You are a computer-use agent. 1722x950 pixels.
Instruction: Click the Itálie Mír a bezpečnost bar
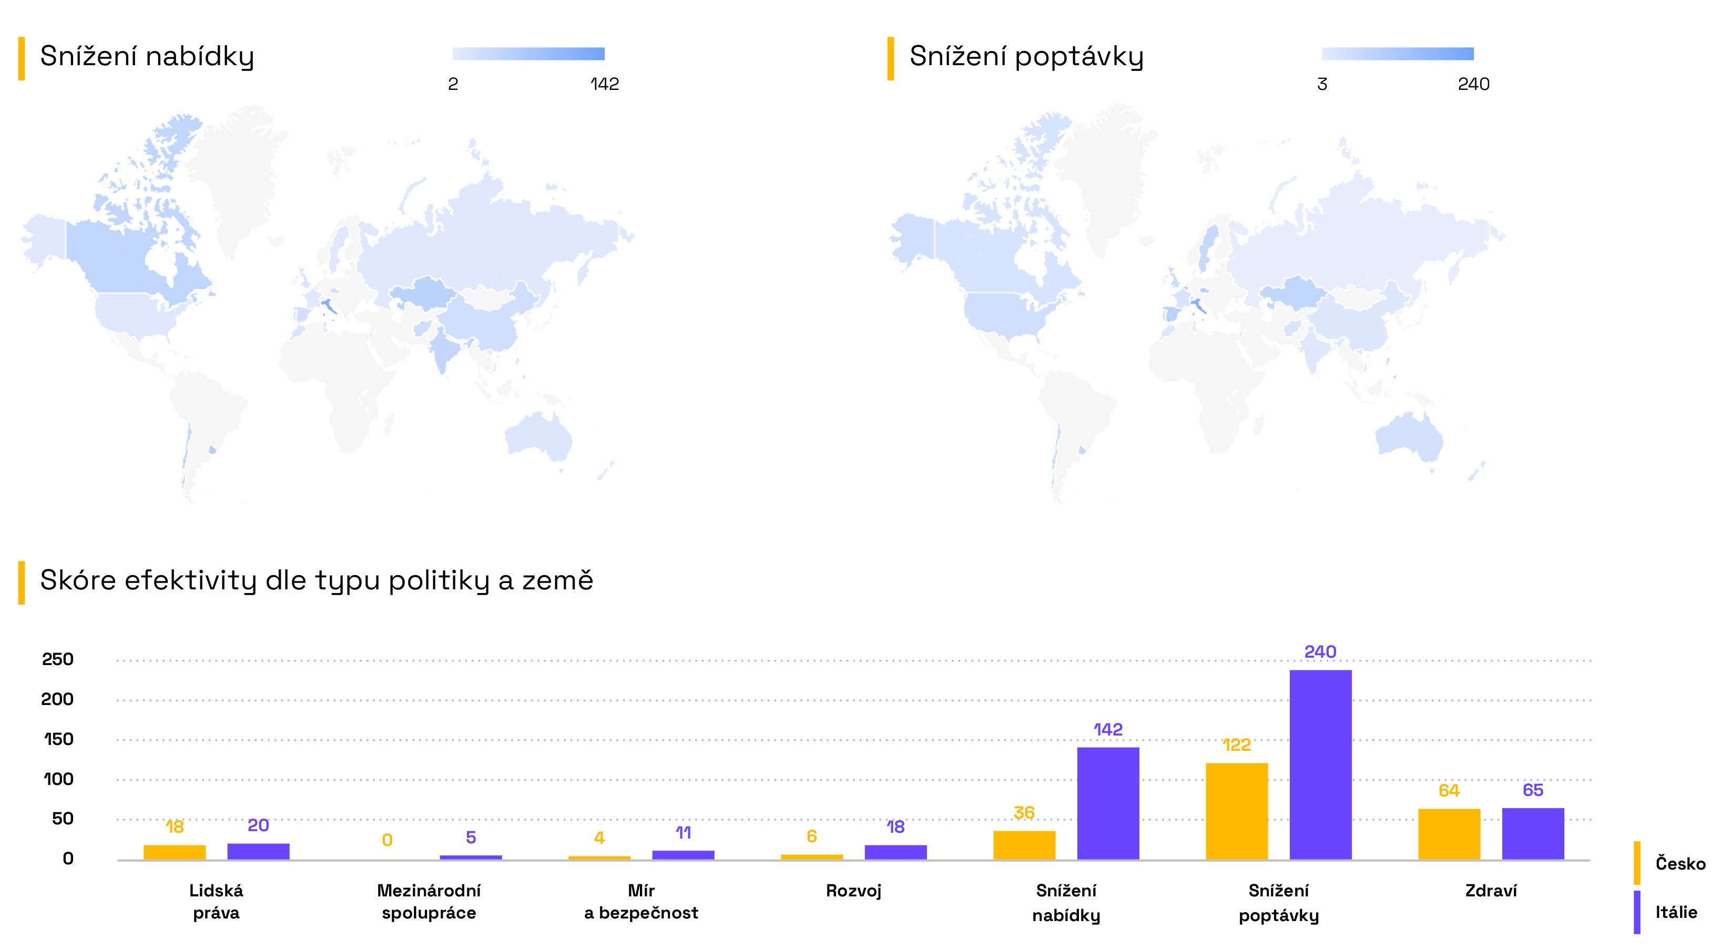click(x=682, y=854)
